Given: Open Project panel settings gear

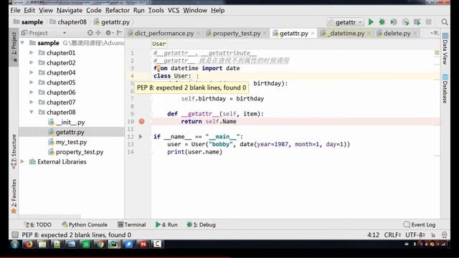Looking at the screenshot, I should click(108, 33).
